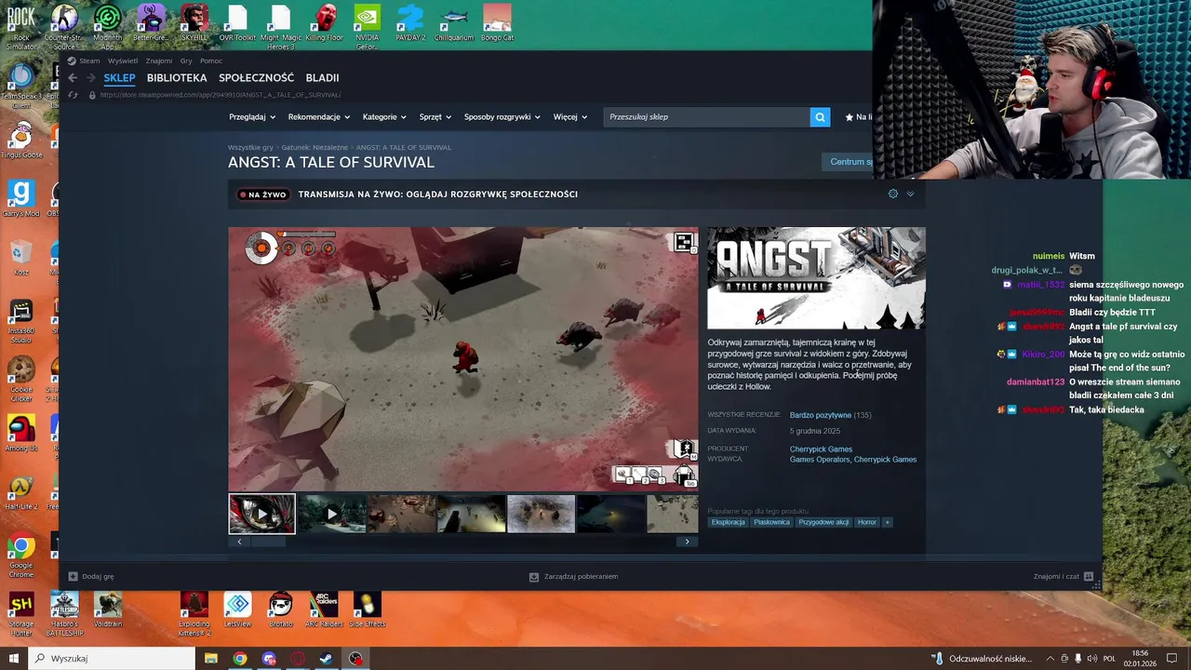Open Brotato desktop shortcut
The image size is (1191, 670).
[x=281, y=610]
